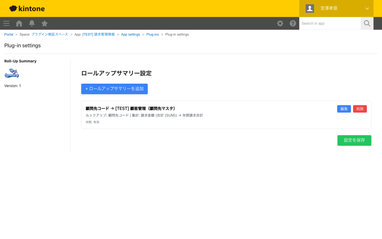Click the 設定を保存 save button

click(x=354, y=140)
